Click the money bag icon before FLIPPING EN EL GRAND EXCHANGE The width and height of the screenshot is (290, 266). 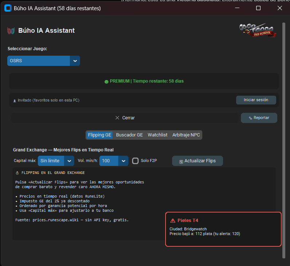17,173
